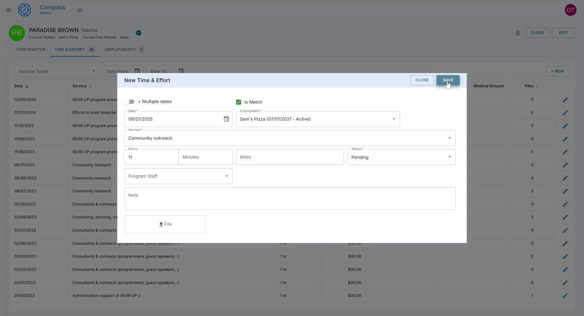Click inside the Note text area

point(290,198)
